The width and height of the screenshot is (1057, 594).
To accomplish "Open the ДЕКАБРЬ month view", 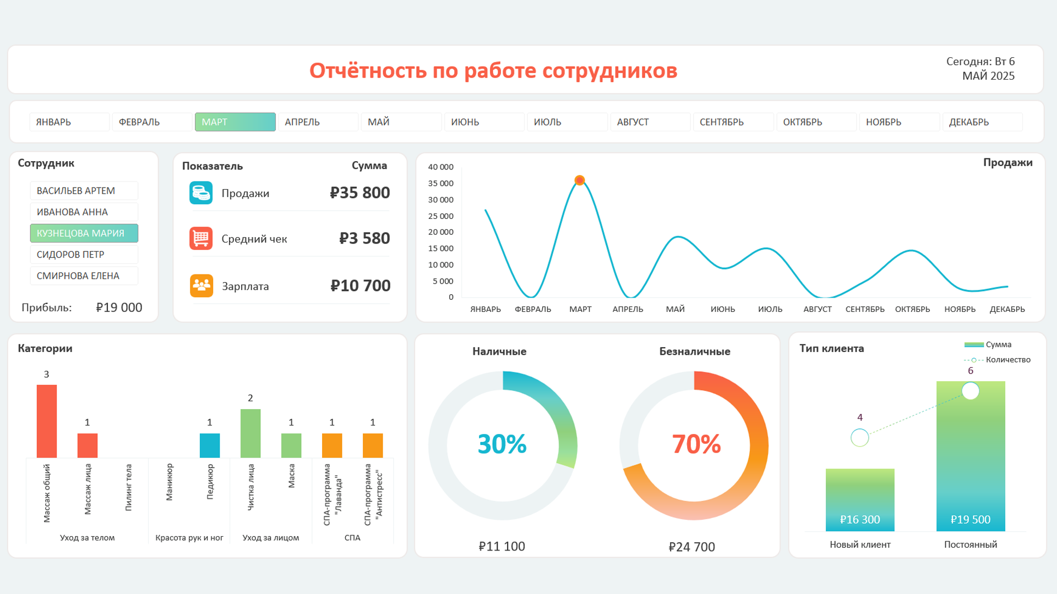I will [x=983, y=122].
